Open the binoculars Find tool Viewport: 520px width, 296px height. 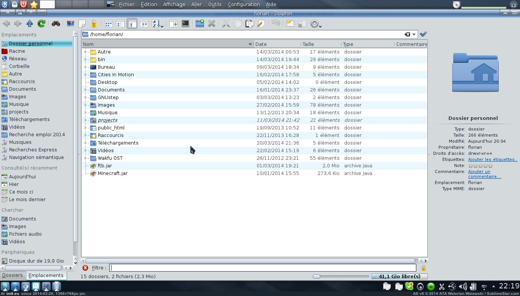56,24
